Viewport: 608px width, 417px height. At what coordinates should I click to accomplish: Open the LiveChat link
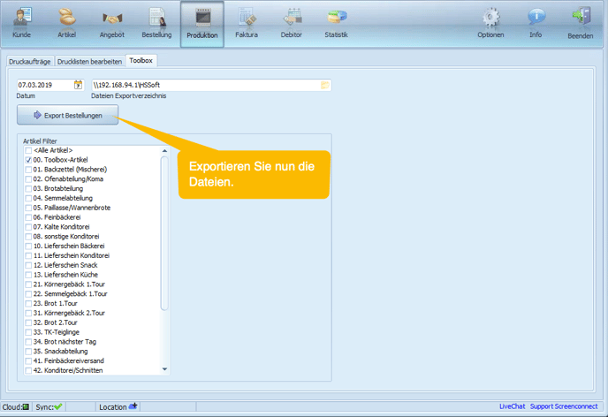(x=512, y=406)
